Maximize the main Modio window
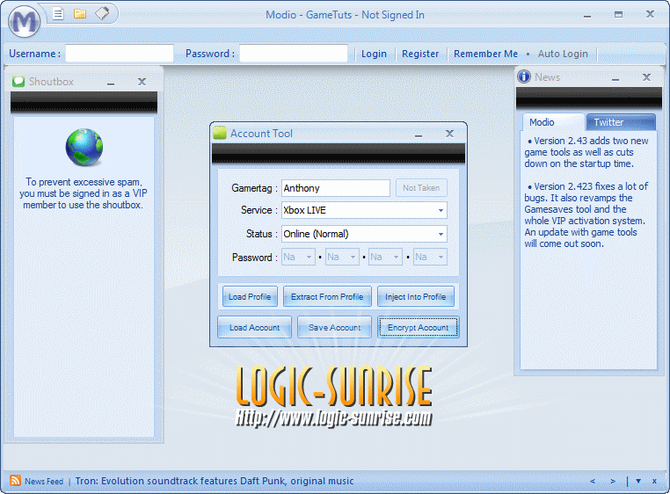Viewport: 670px width, 494px height. 618,15
